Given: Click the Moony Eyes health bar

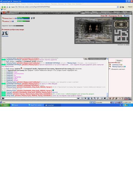Looking at the screenshot, I should tap(23, 18).
